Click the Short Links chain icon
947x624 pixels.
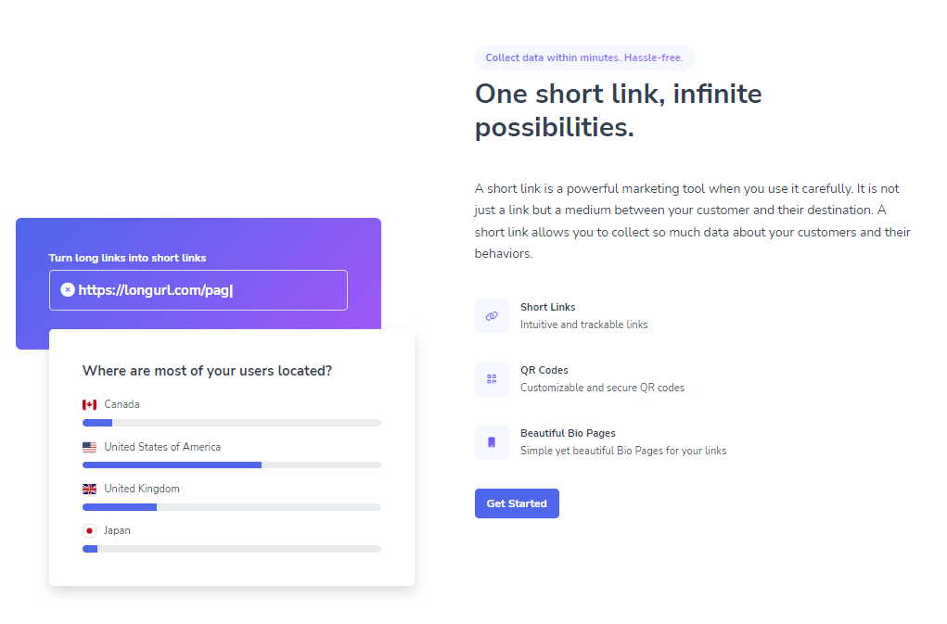pos(492,315)
